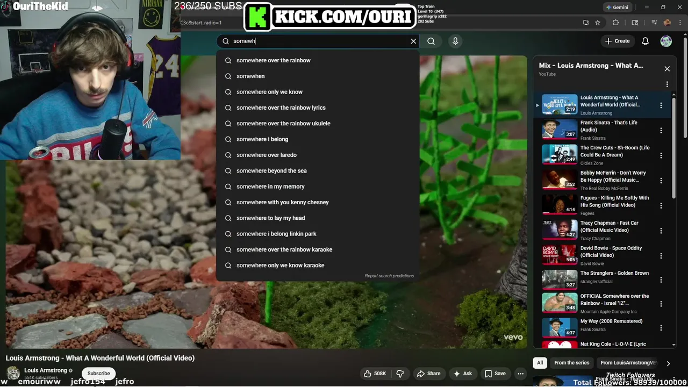Play Frank Sinatra That's Life thumbnail
This screenshot has height=387, width=688.
[x=560, y=129]
